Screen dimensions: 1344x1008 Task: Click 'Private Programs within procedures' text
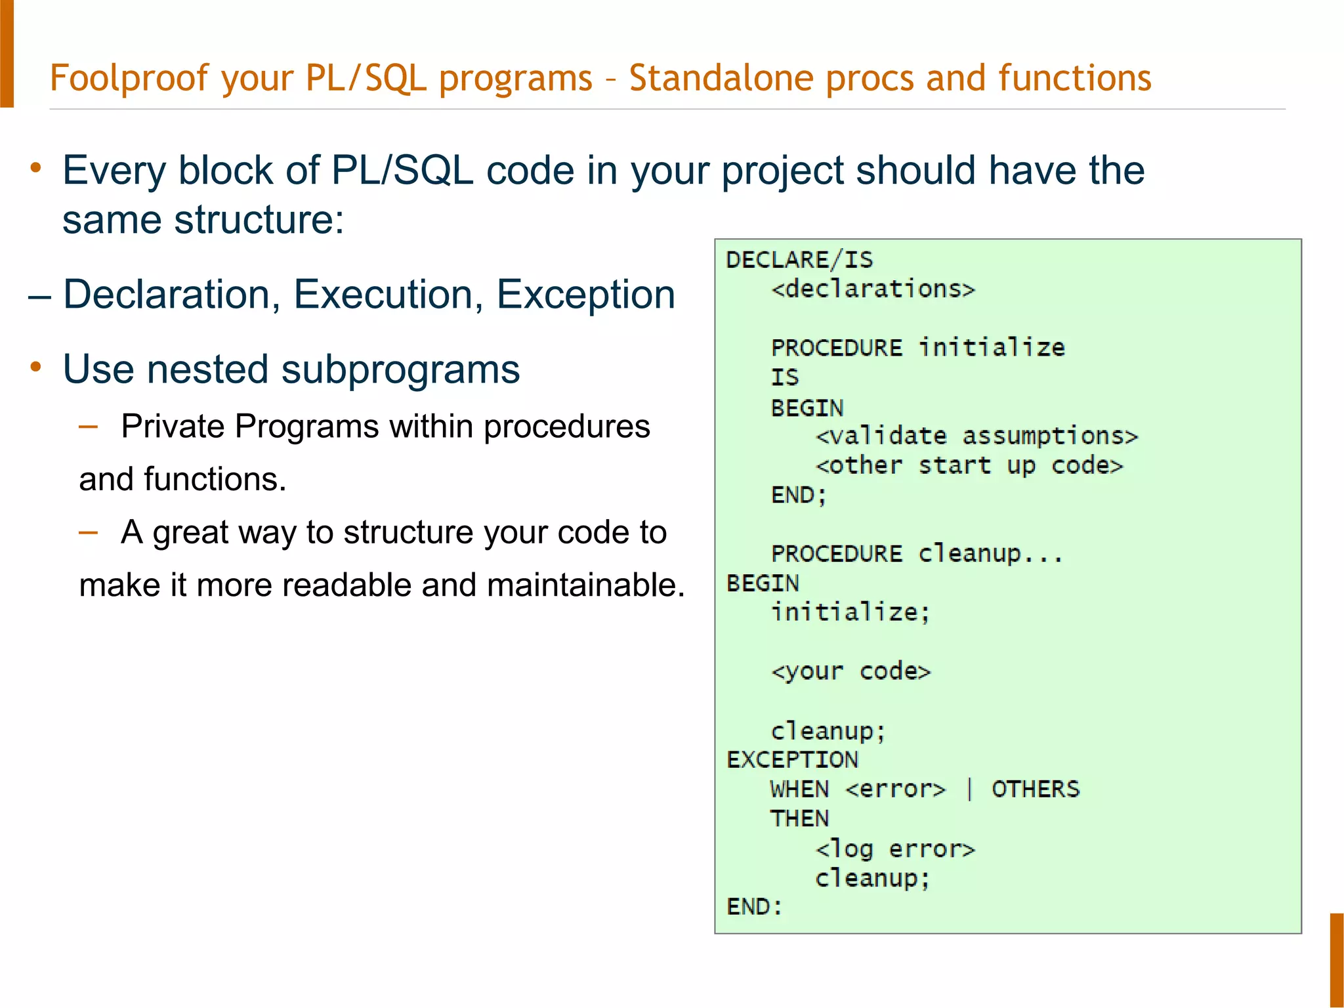coord(385,427)
